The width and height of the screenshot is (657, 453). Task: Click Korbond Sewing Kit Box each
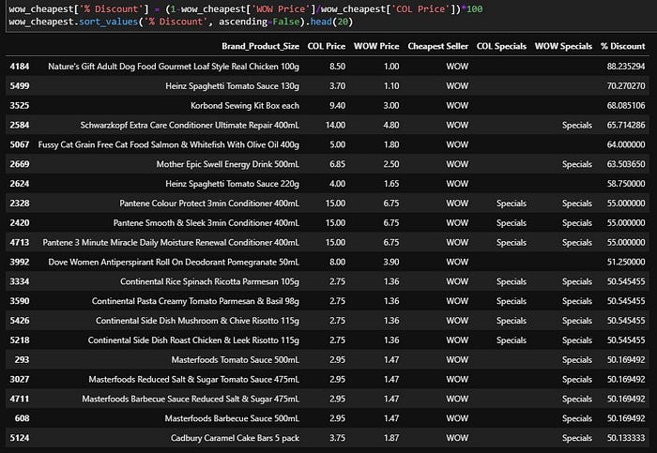[x=245, y=105]
